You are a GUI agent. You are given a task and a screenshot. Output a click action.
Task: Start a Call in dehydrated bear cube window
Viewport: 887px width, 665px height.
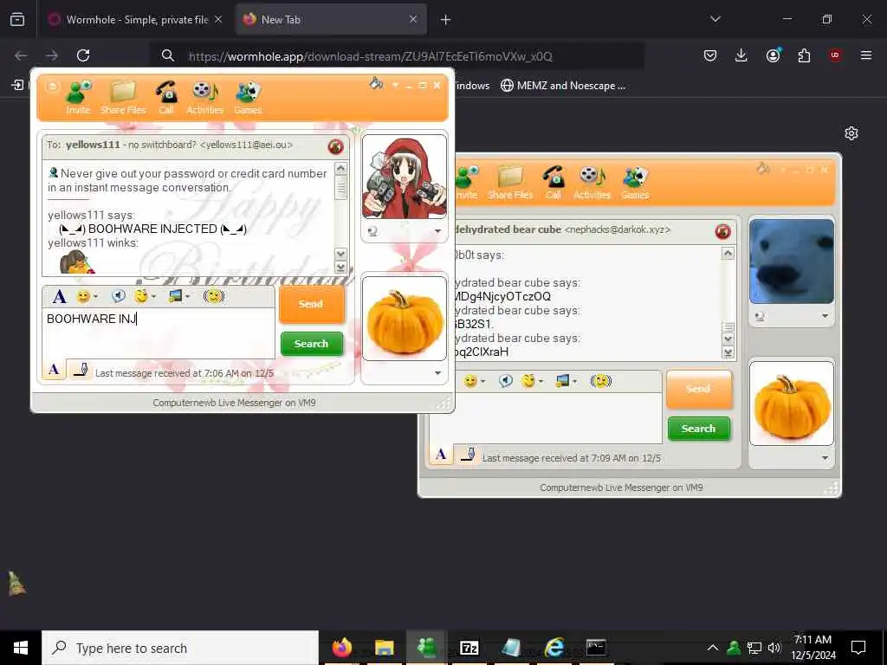click(554, 182)
